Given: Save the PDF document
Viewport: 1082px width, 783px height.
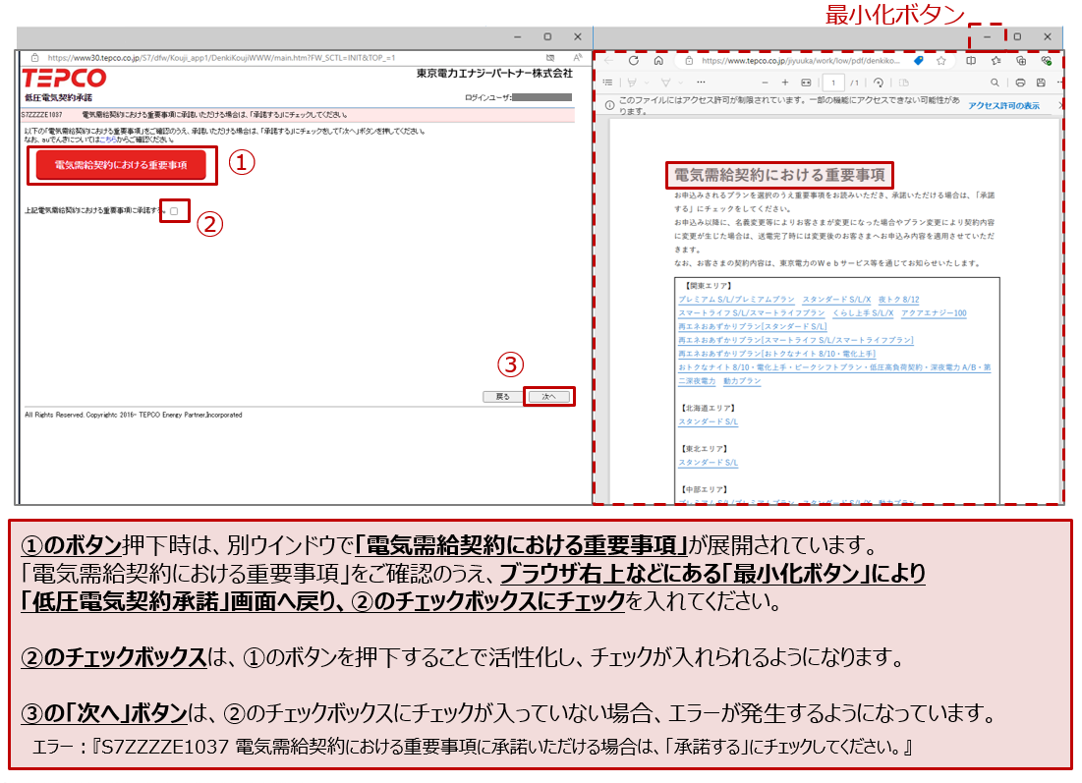Looking at the screenshot, I should (1041, 83).
